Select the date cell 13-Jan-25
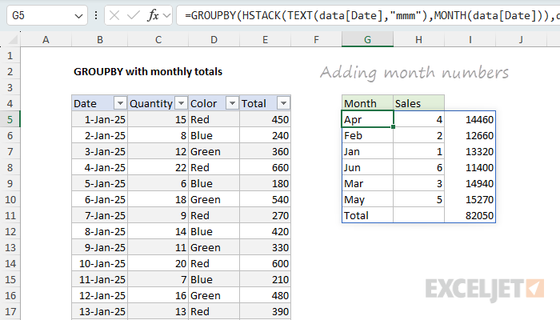This screenshot has height=320, width=560. 100,311
